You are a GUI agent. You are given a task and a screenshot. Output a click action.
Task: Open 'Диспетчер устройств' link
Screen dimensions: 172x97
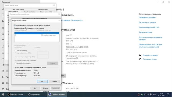click(x=147, y=22)
